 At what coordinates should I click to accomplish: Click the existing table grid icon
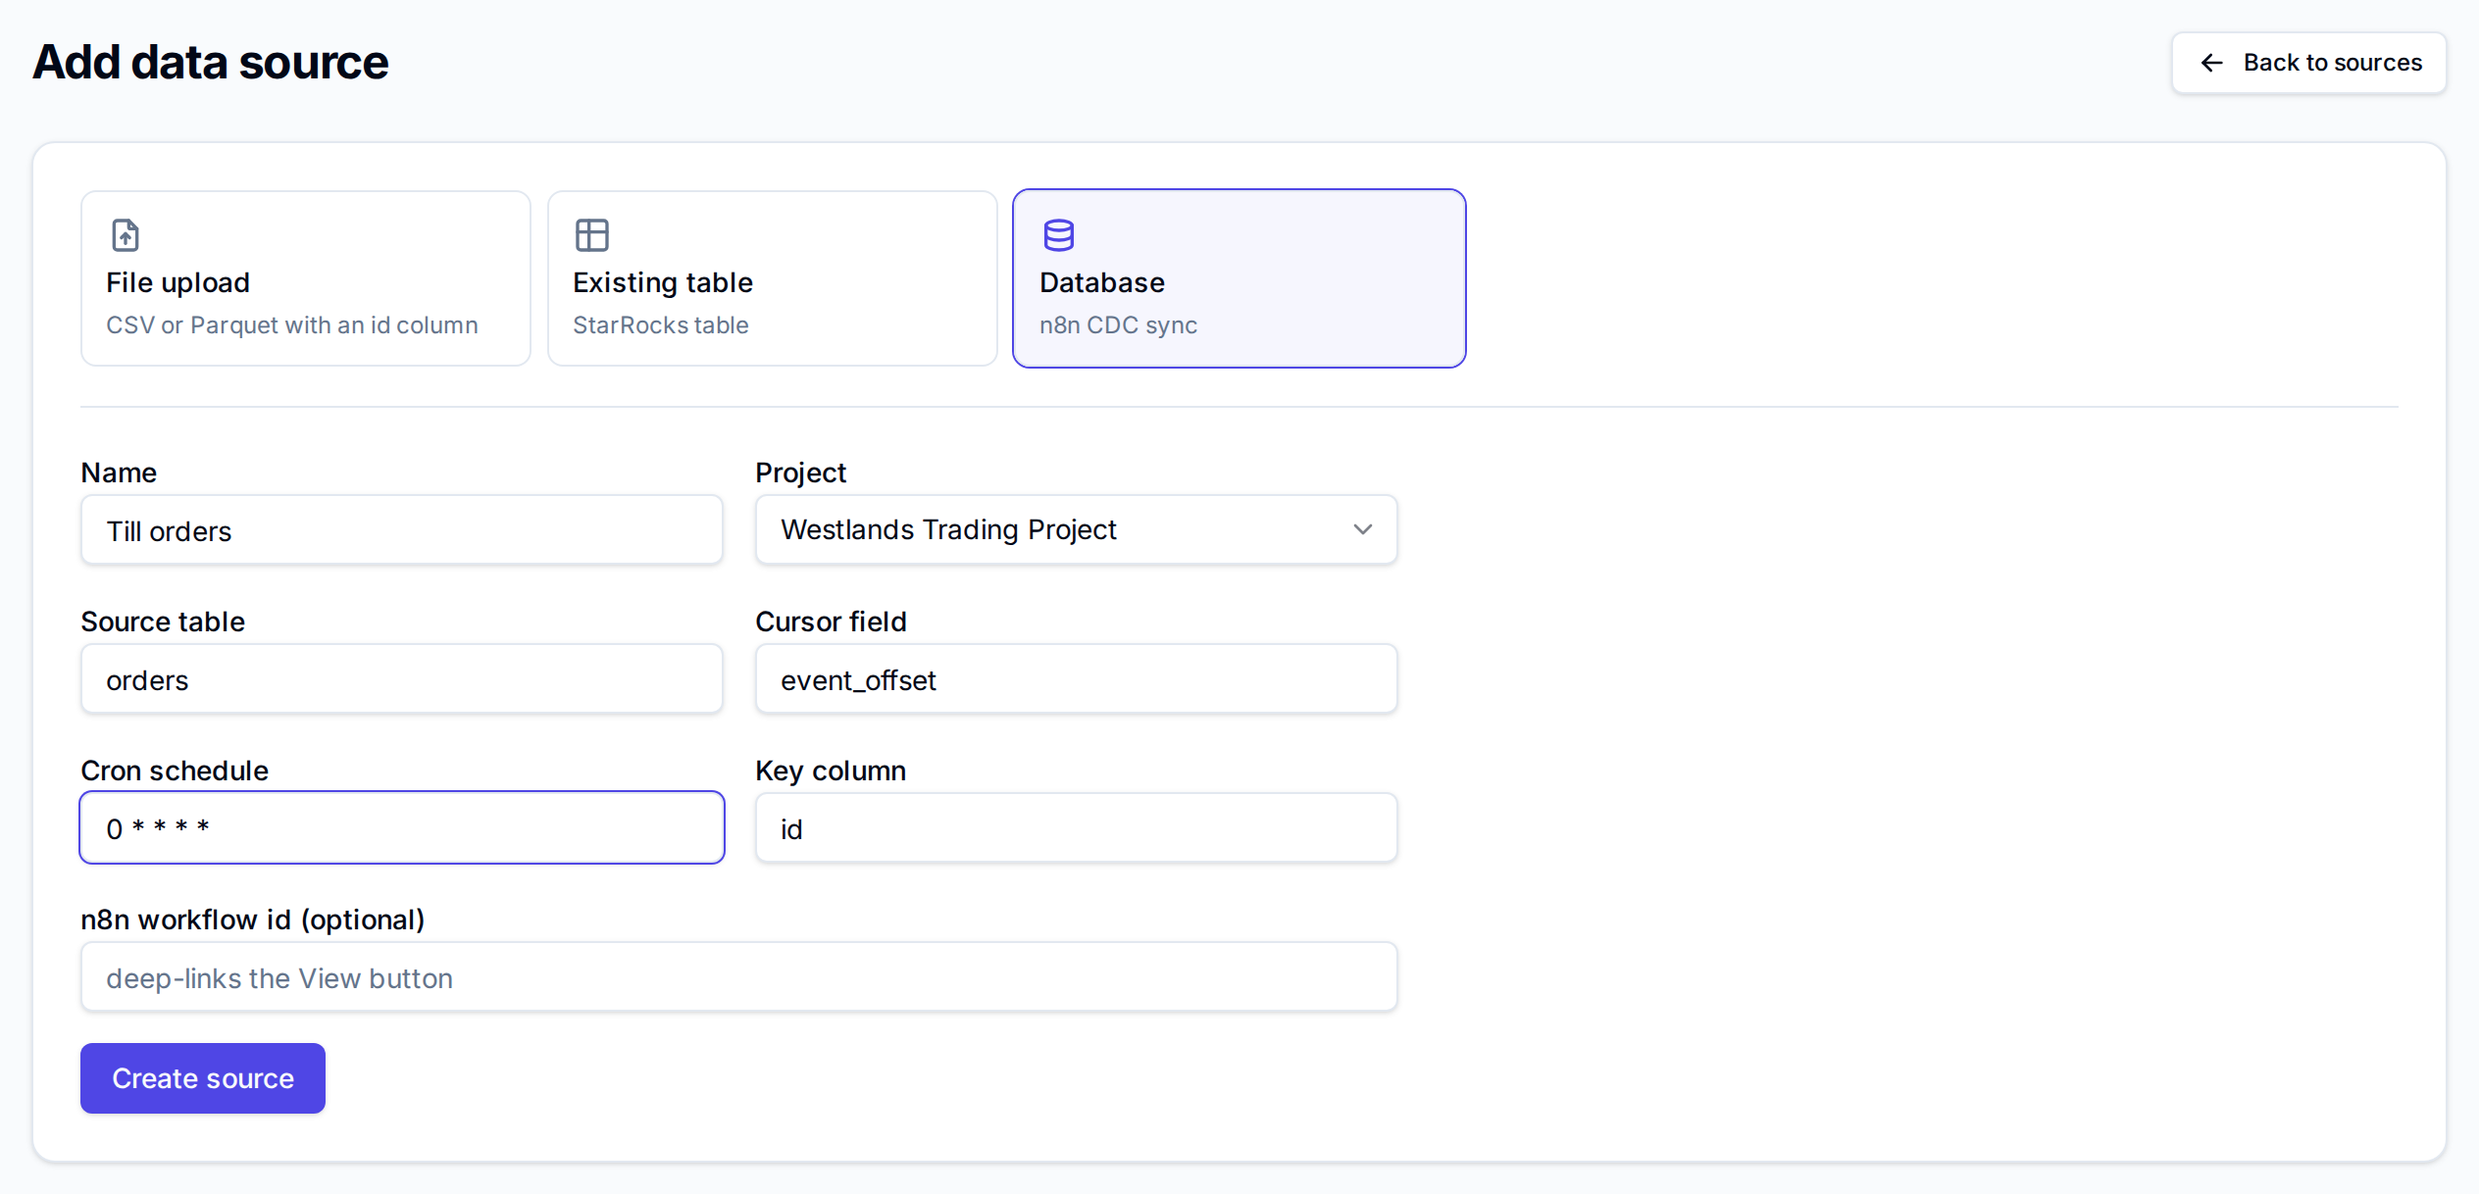pyautogui.click(x=592, y=235)
